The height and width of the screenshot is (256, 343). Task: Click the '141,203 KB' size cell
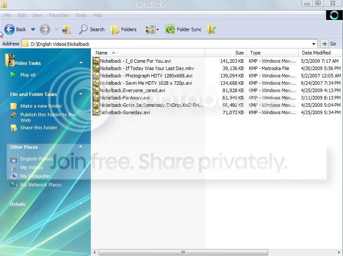click(x=232, y=61)
